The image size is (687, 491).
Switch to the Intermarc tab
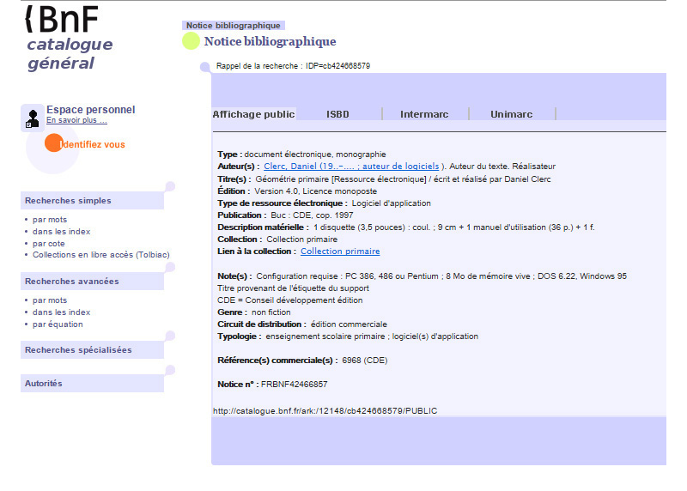pyautogui.click(x=424, y=114)
